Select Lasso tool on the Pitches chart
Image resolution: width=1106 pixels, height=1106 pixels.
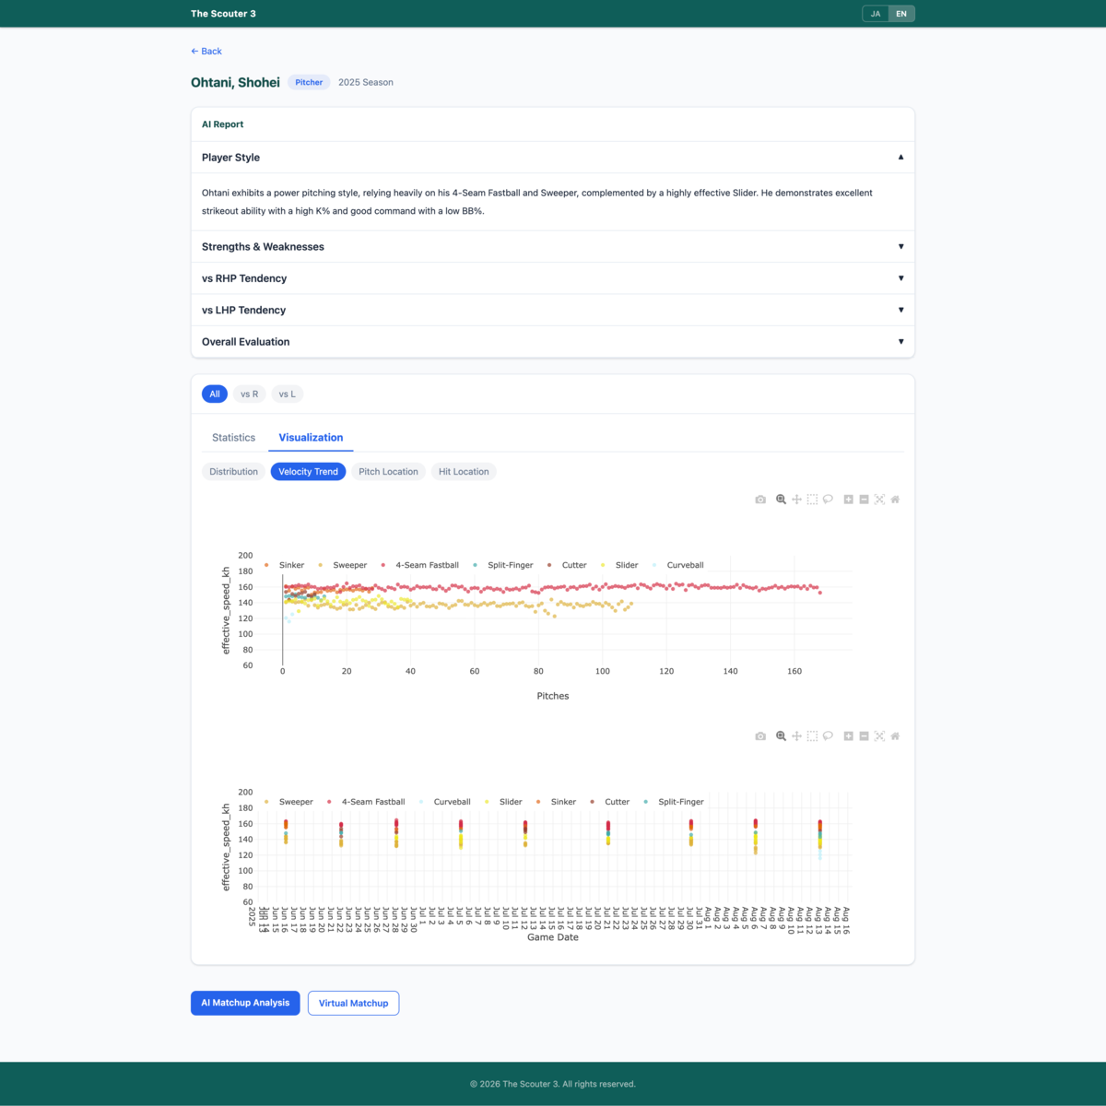pos(828,500)
